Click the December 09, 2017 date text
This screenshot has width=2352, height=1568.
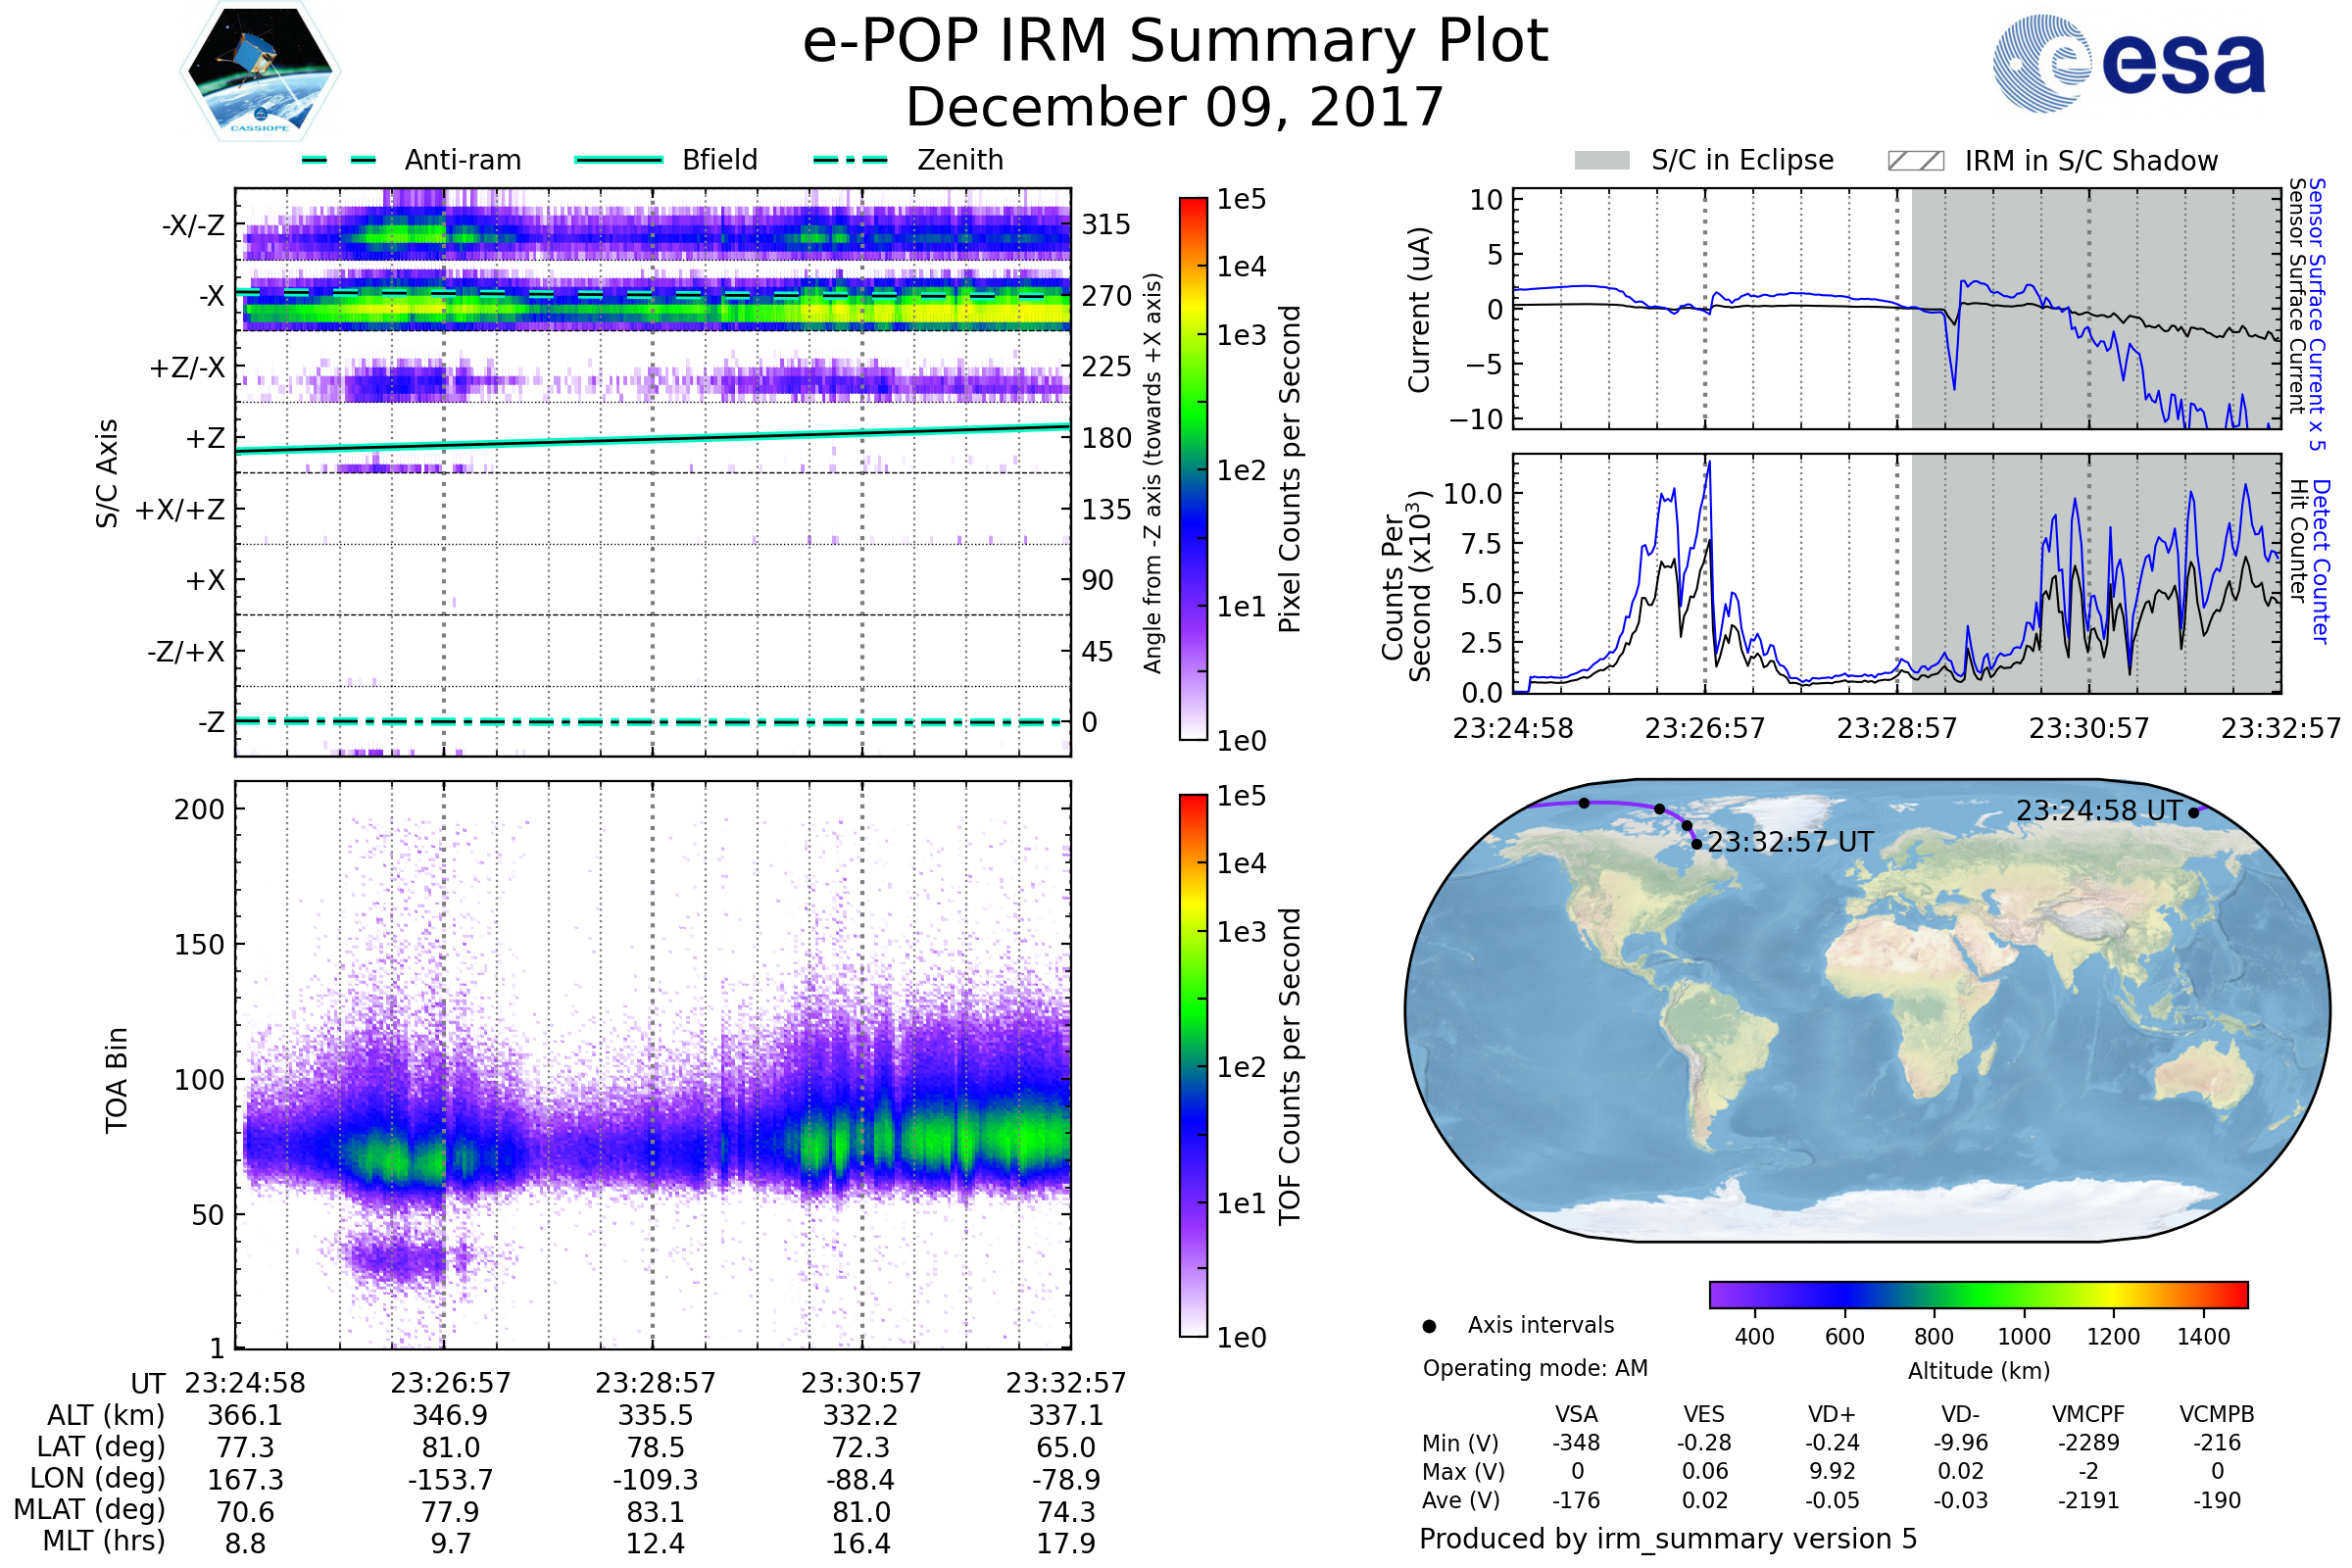1175,107
